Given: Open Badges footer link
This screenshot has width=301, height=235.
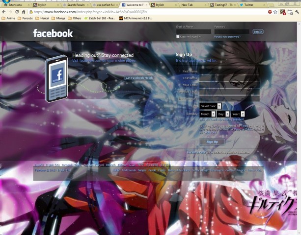Looking at the screenshot, I should point(142,170).
